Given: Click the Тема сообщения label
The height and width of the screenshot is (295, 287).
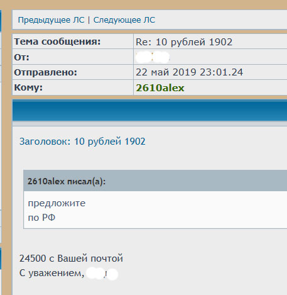Looking at the screenshot, I should click(57, 42).
